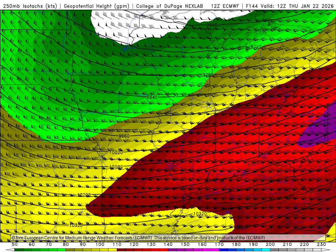Select the 'F144' forecast hour label
Viewport: 336px width, 252px height.
(252, 6)
